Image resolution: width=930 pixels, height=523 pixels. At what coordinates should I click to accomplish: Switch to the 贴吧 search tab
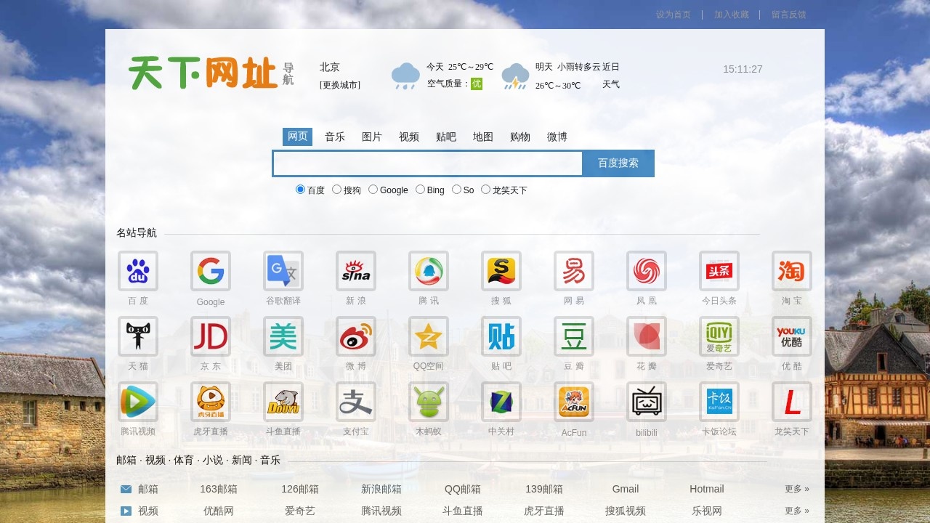(446, 137)
